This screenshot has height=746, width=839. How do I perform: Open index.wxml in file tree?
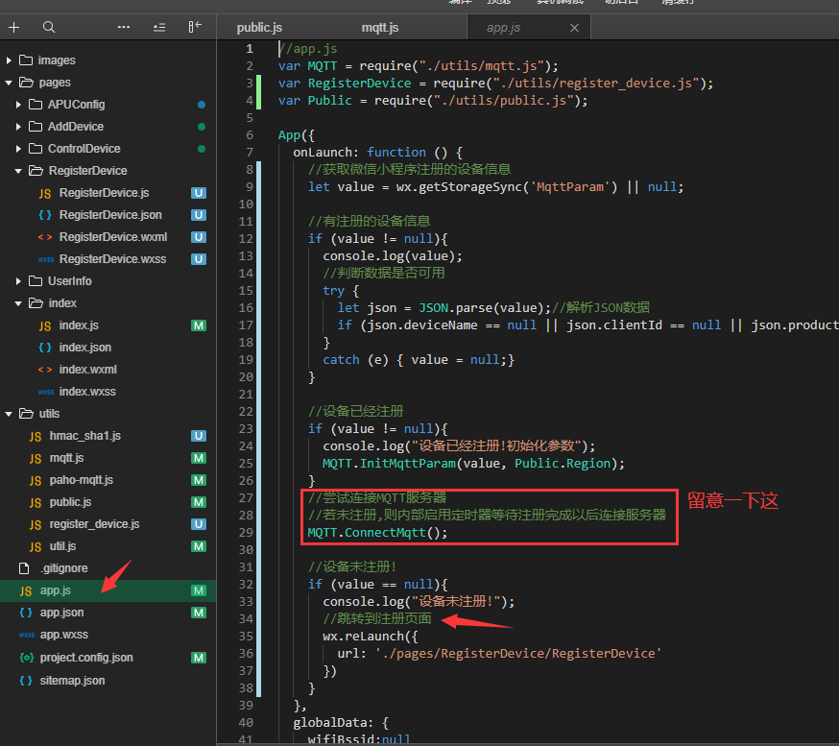click(87, 370)
